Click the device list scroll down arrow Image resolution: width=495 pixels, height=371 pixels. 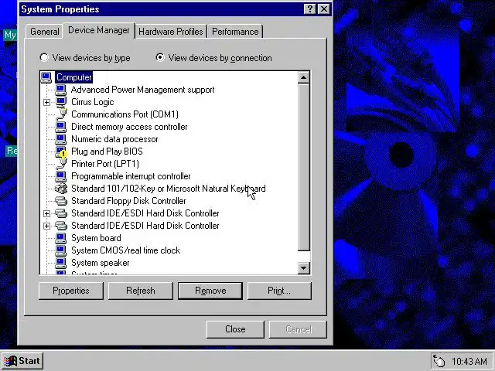pyautogui.click(x=304, y=268)
